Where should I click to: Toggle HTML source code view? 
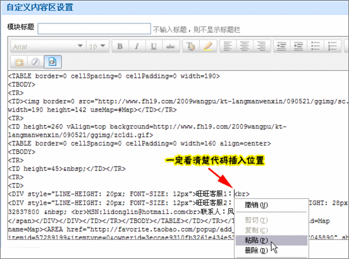click(53, 61)
